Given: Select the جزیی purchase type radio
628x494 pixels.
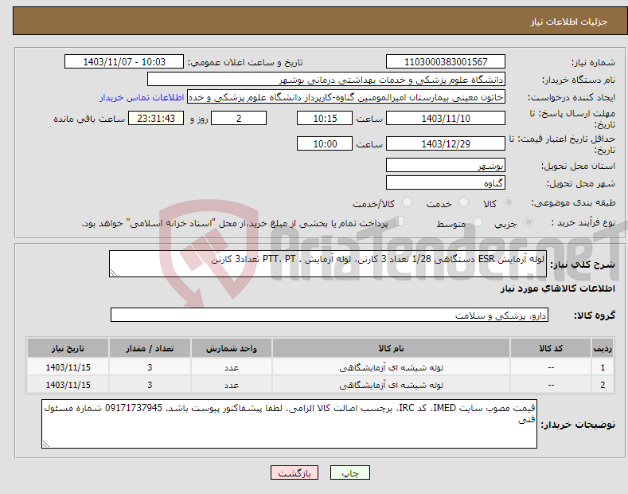Looking at the screenshot, I should click(x=529, y=222).
